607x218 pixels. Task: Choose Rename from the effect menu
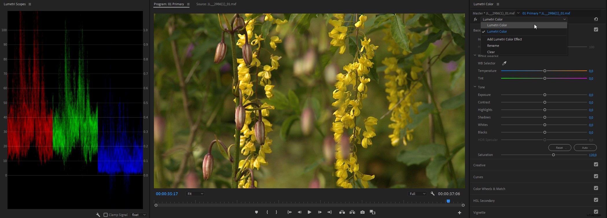pyautogui.click(x=524, y=46)
